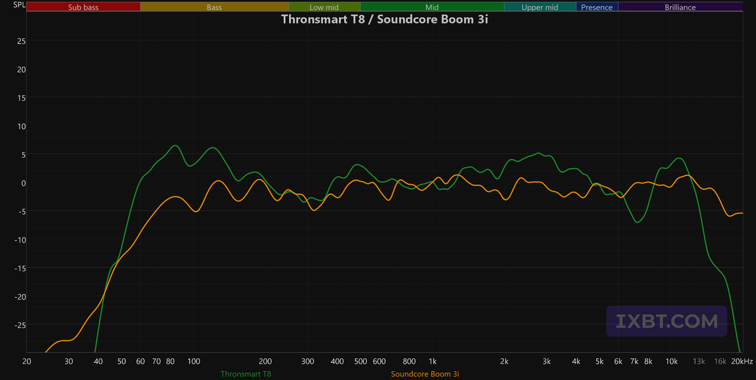Click the SPL axis label
Image resolution: width=756 pixels, height=380 pixels.
point(19,5)
